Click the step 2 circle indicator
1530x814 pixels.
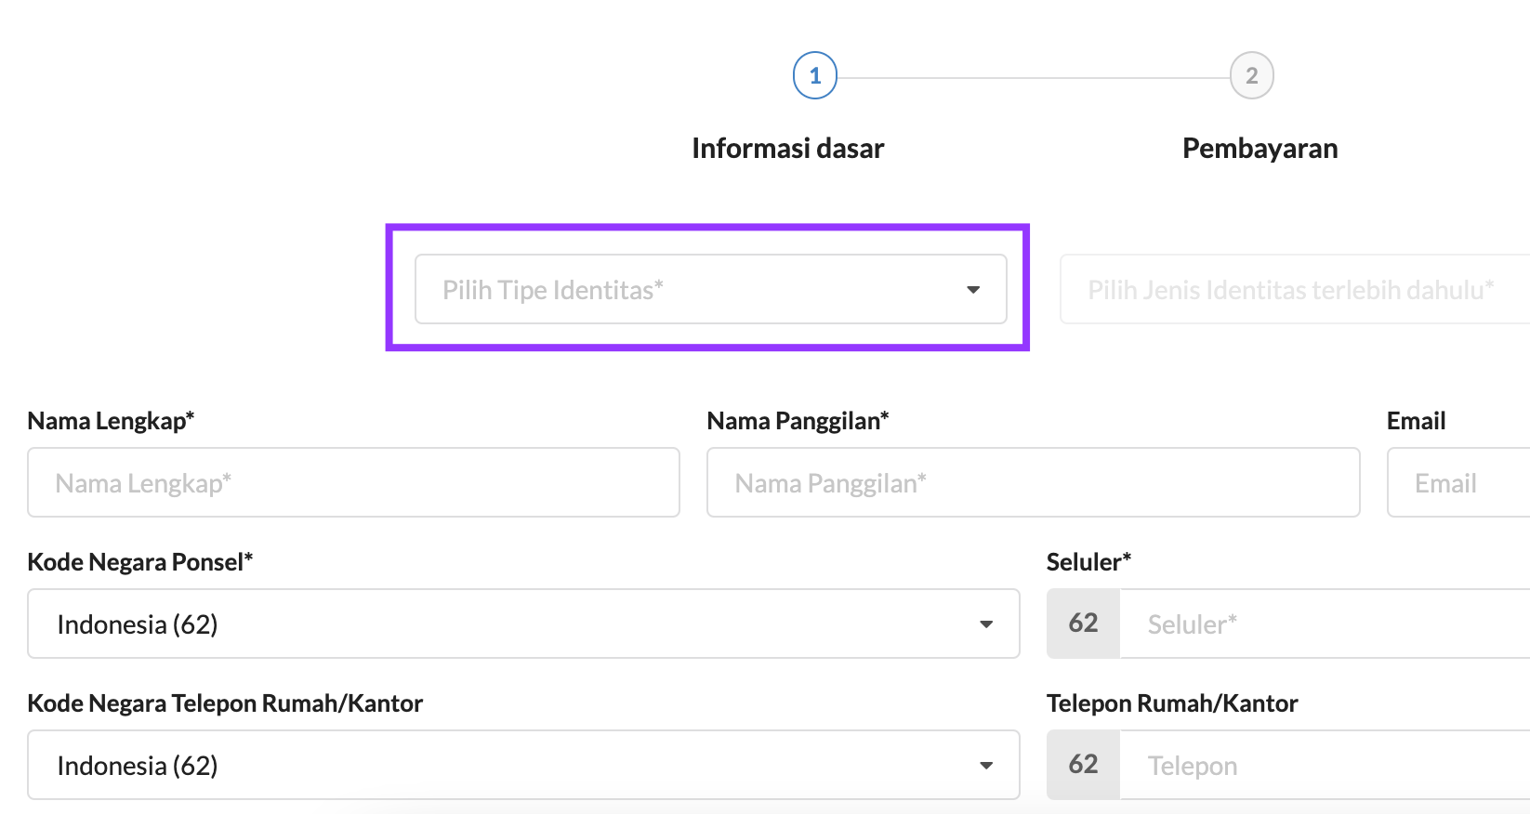point(1251,75)
